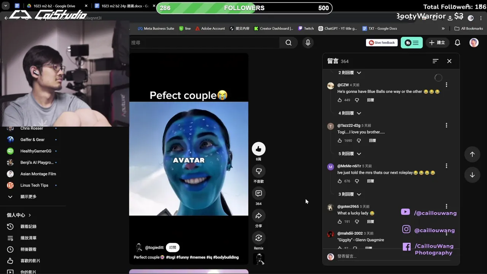Open more options for @CZW comment
487x274 pixels.
point(446,85)
